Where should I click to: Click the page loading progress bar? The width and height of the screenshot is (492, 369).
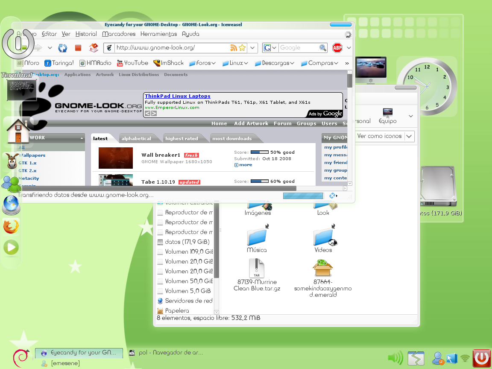(303, 196)
